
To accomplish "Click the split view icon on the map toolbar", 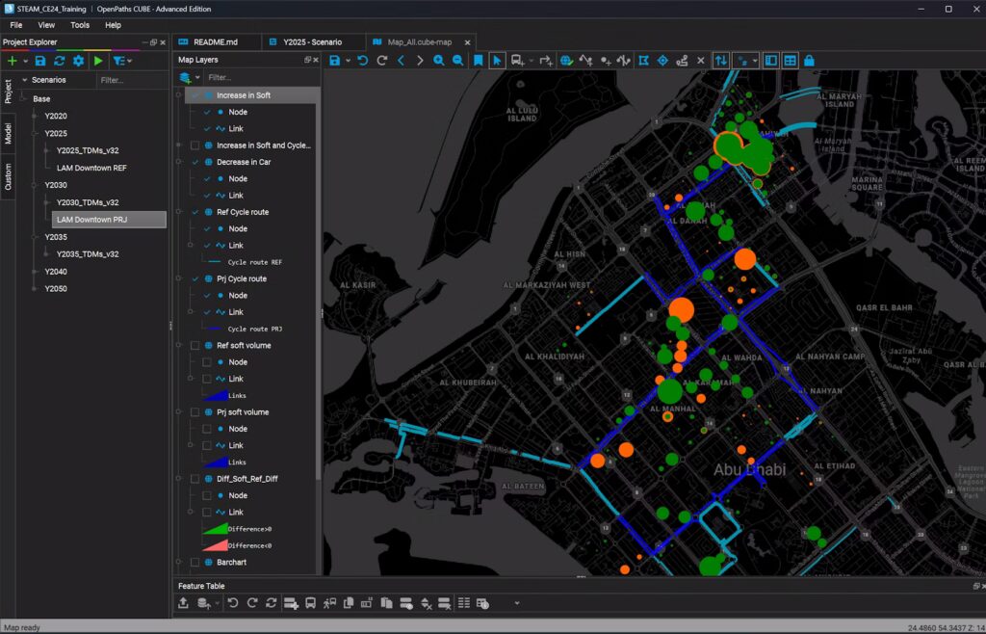I will point(772,60).
